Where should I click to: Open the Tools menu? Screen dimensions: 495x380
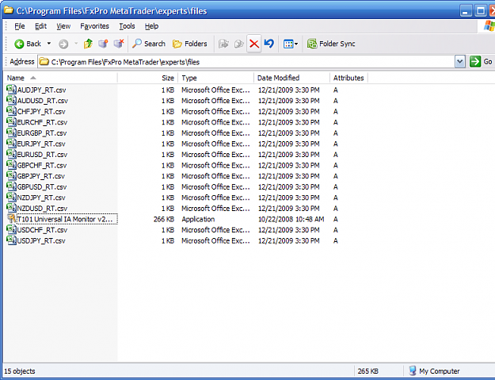tap(127, 26)
